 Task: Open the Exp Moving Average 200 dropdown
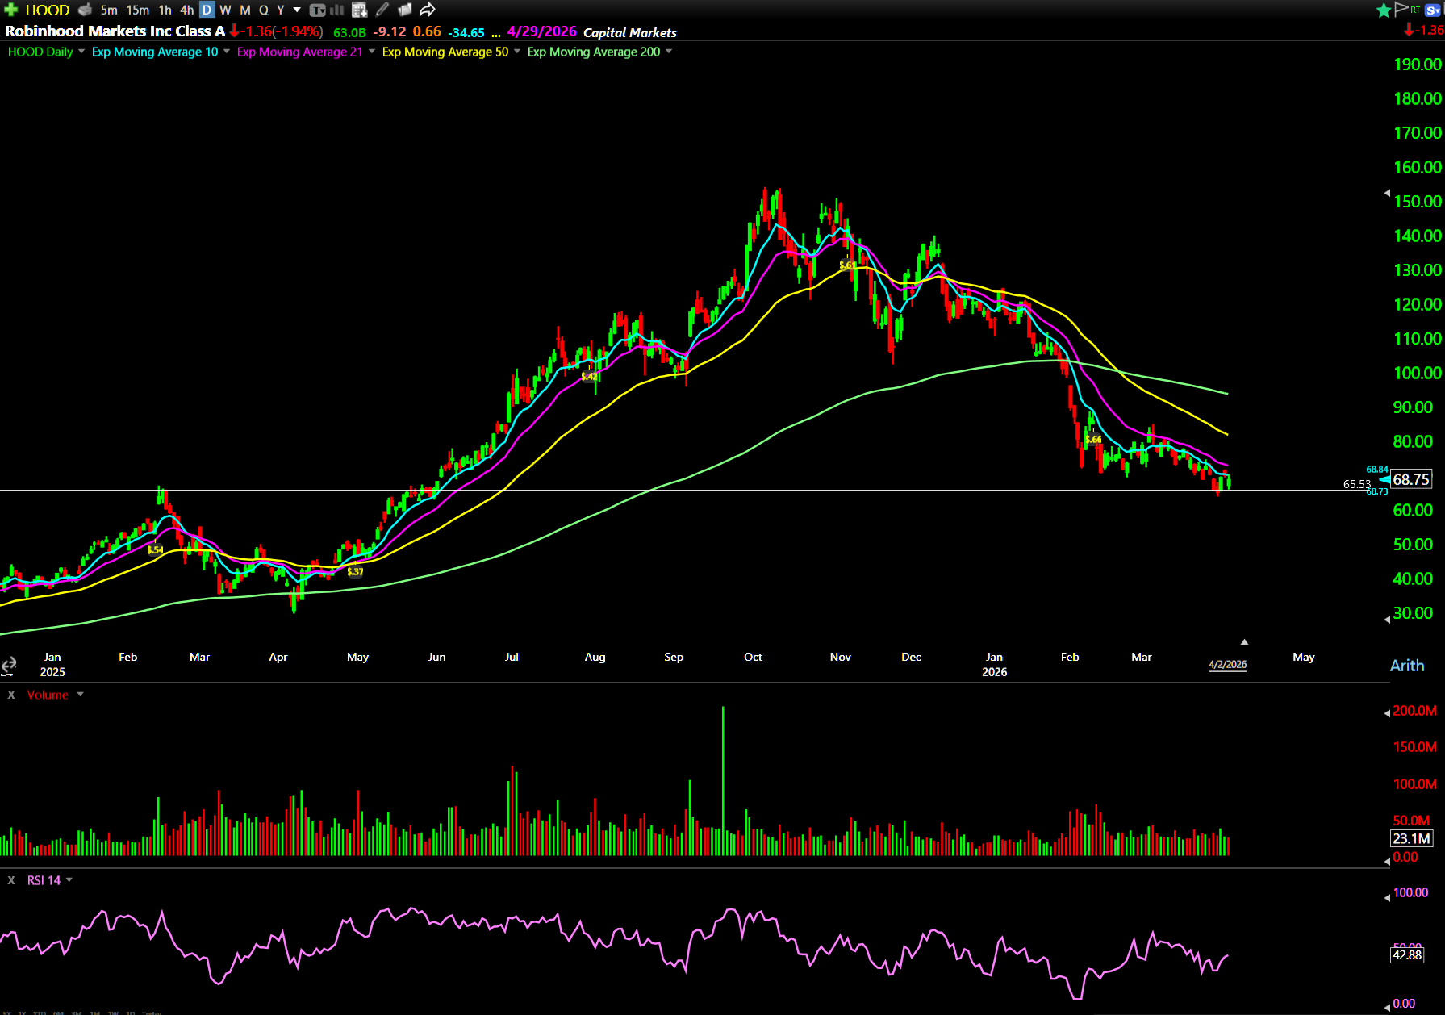(669, 52)
